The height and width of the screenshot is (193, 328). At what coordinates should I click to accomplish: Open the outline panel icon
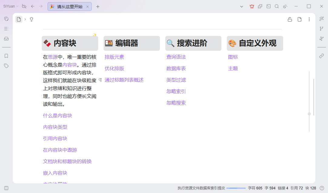pyautogui.click(x=6, y=29)
